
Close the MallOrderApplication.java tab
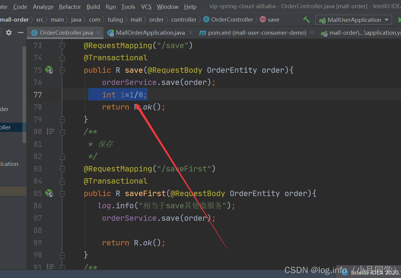(x=190, y=33)
